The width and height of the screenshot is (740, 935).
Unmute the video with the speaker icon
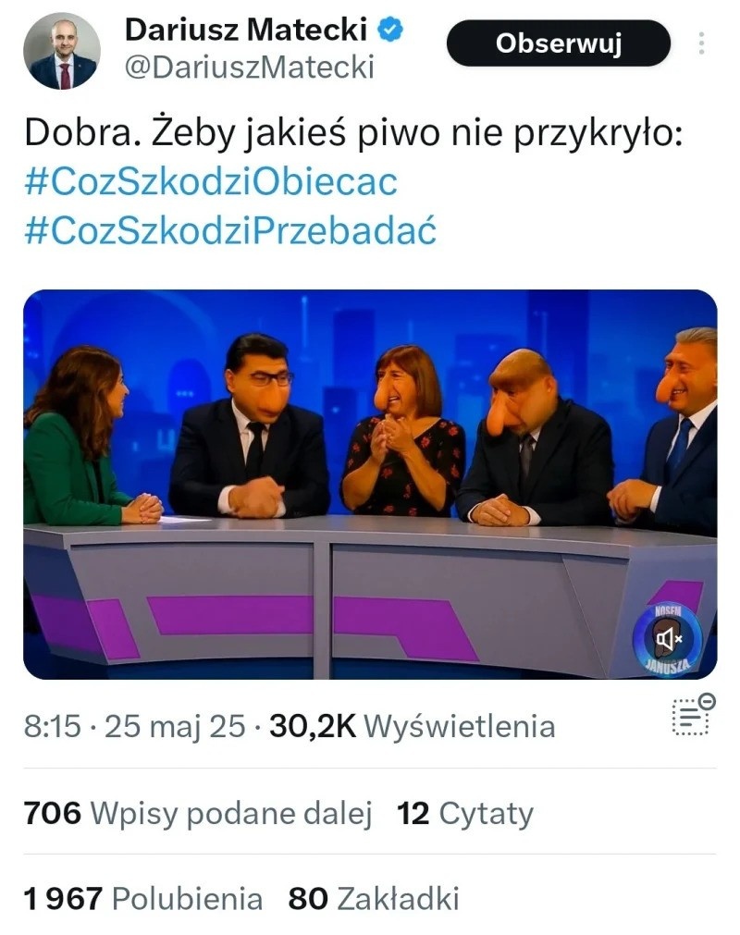[668, 639]
